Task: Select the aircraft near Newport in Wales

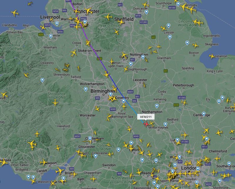Action: pyautogui.click(x=43, y=163)
